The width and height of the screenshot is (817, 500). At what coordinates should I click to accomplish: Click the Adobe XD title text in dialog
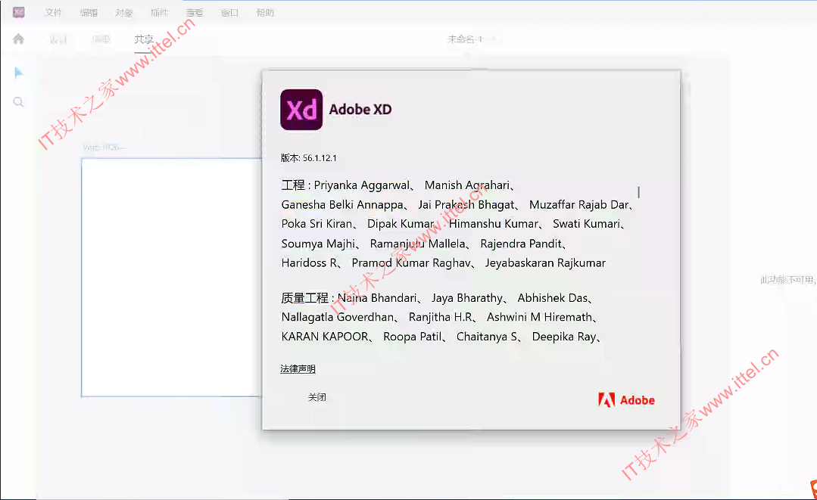point(360,109)
